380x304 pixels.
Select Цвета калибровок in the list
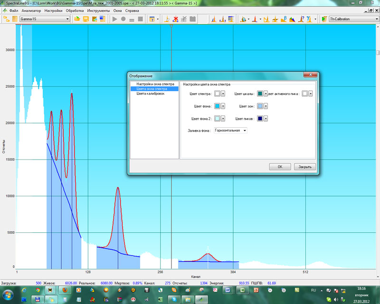(150, 94)
